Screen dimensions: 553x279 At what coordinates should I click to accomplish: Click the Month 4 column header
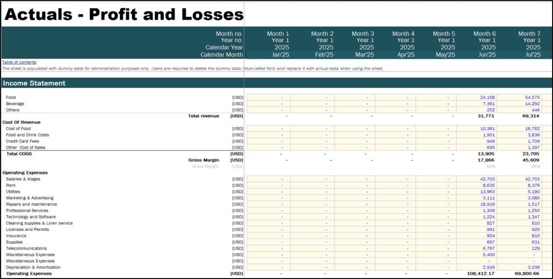pyautogui.click(x=403, y=33)
